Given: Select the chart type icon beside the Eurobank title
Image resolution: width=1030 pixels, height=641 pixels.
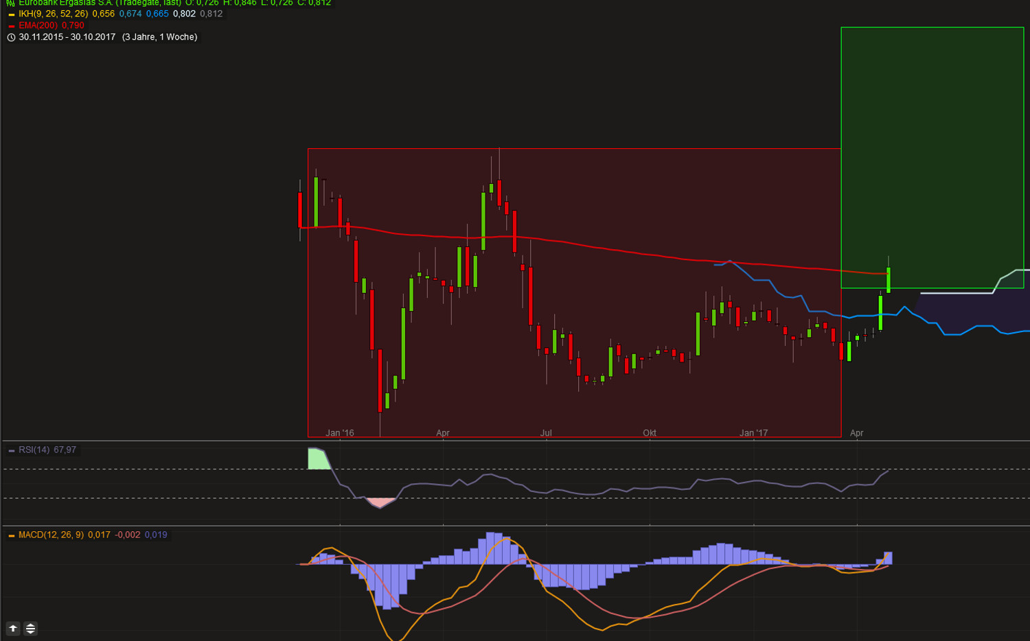Looking at the screenshot, I should click(10, 3).
